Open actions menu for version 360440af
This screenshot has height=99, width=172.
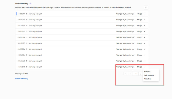point(145,20)
